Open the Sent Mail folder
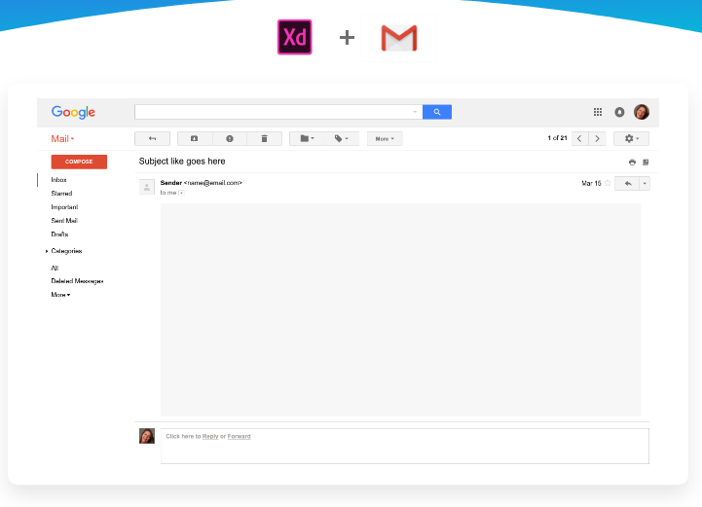702x507 pixels. coord(64,221)
